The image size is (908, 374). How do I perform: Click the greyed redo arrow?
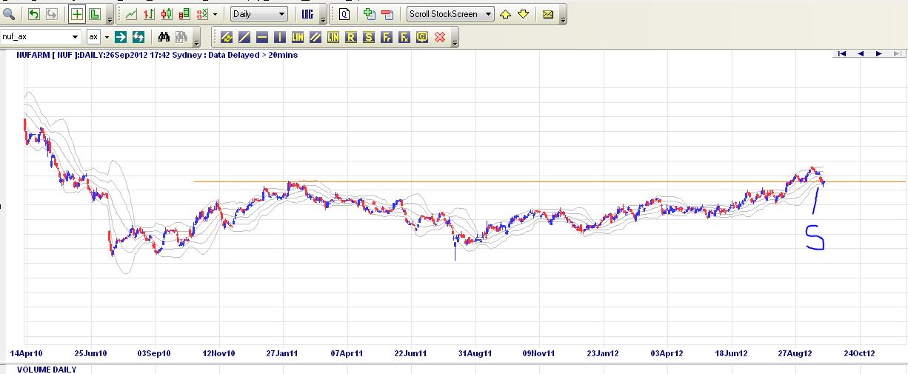pos(52,13)
